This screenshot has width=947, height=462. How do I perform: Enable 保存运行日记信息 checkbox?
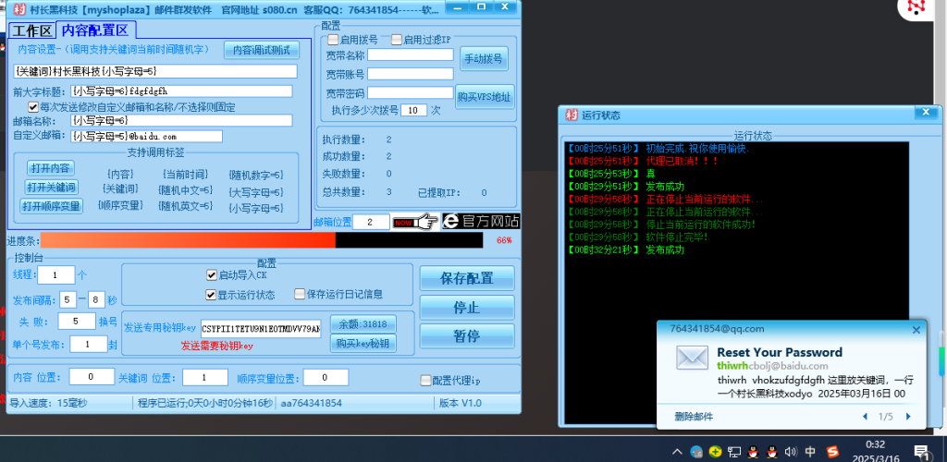300,294
